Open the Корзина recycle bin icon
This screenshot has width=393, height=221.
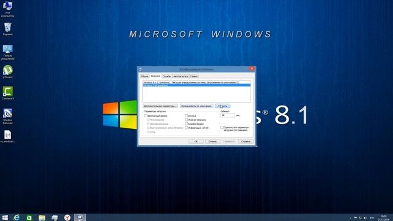coord(7,29)
